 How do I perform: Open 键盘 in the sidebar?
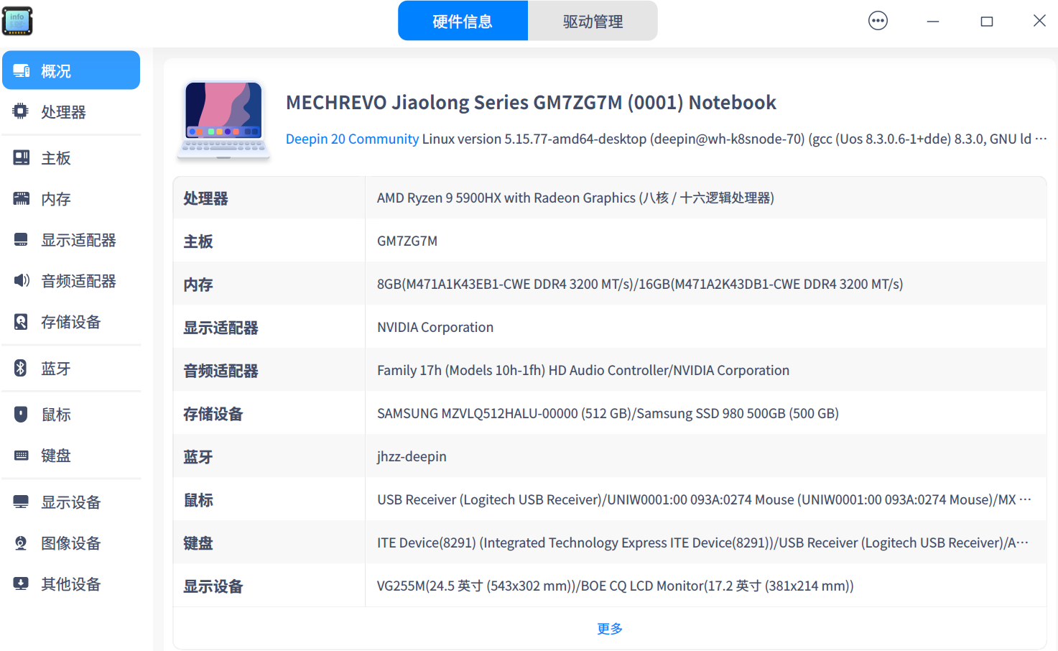[x=71, y=455]
